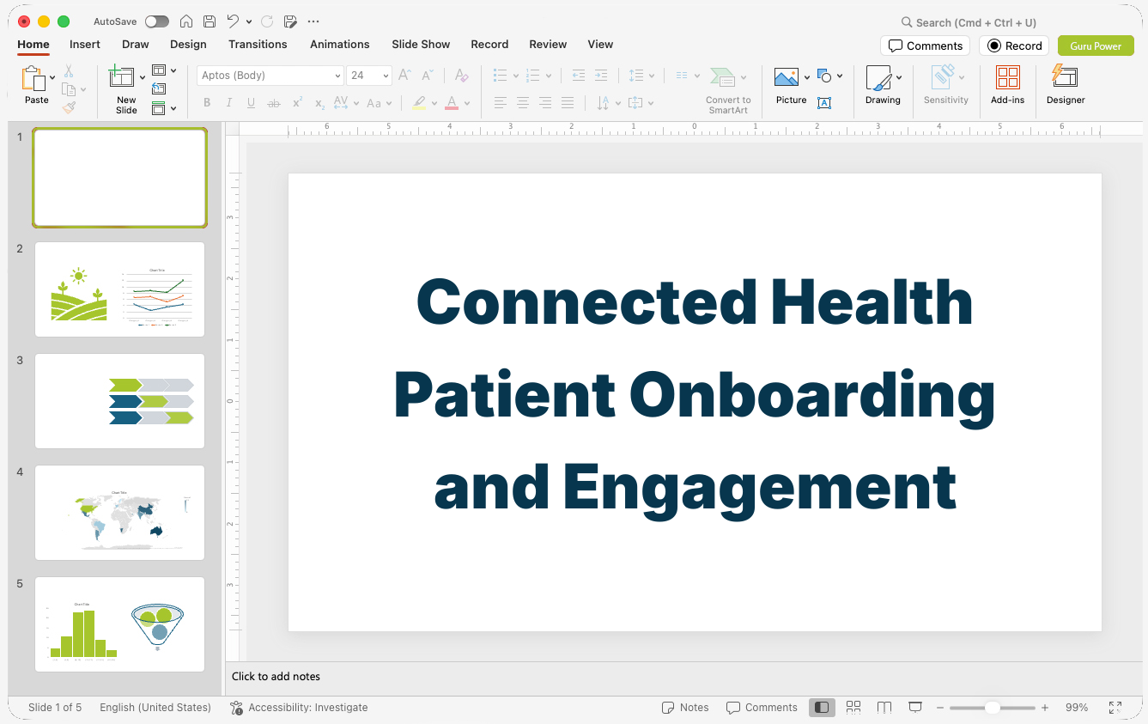
Task: Decrease list indent level
Action: pyautogui.click(x=578, y=76)
